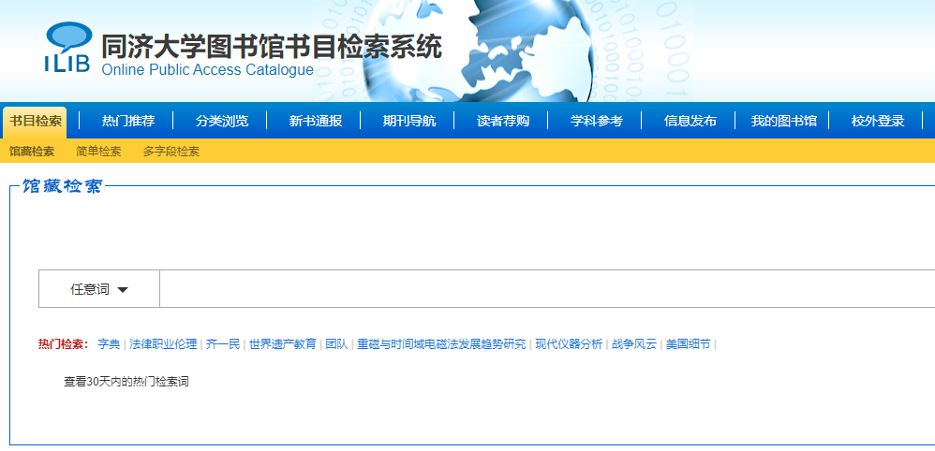
Task: Open hot search 世界遗产教育
Action: click(283, 343)
